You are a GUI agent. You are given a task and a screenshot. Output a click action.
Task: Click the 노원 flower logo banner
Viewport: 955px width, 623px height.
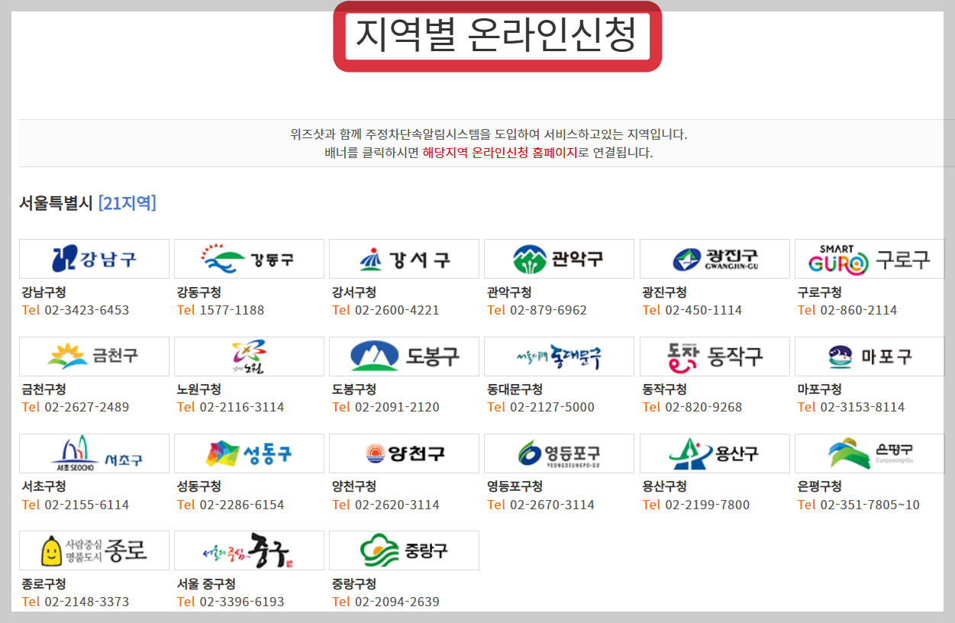[x=249, y=357]
